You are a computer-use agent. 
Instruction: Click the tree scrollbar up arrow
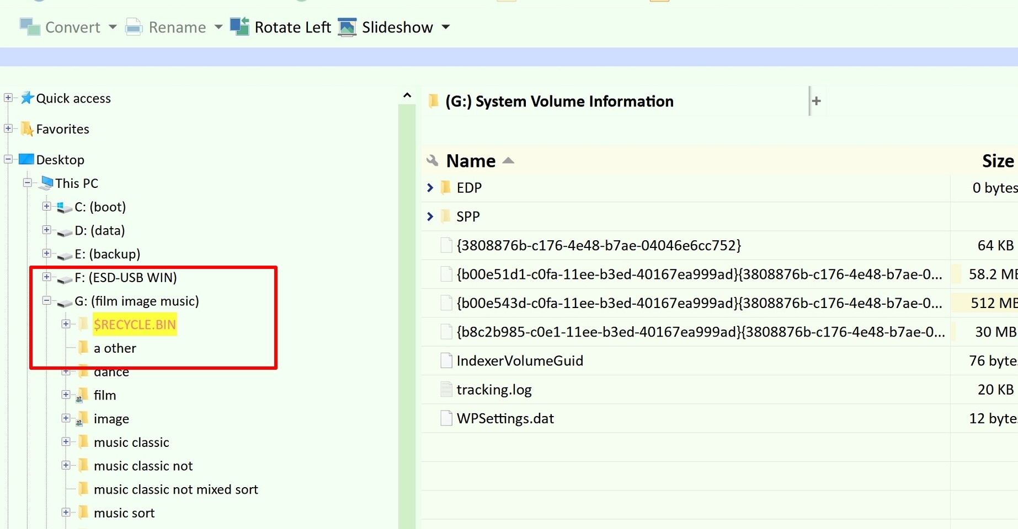[x=407, y=95]
